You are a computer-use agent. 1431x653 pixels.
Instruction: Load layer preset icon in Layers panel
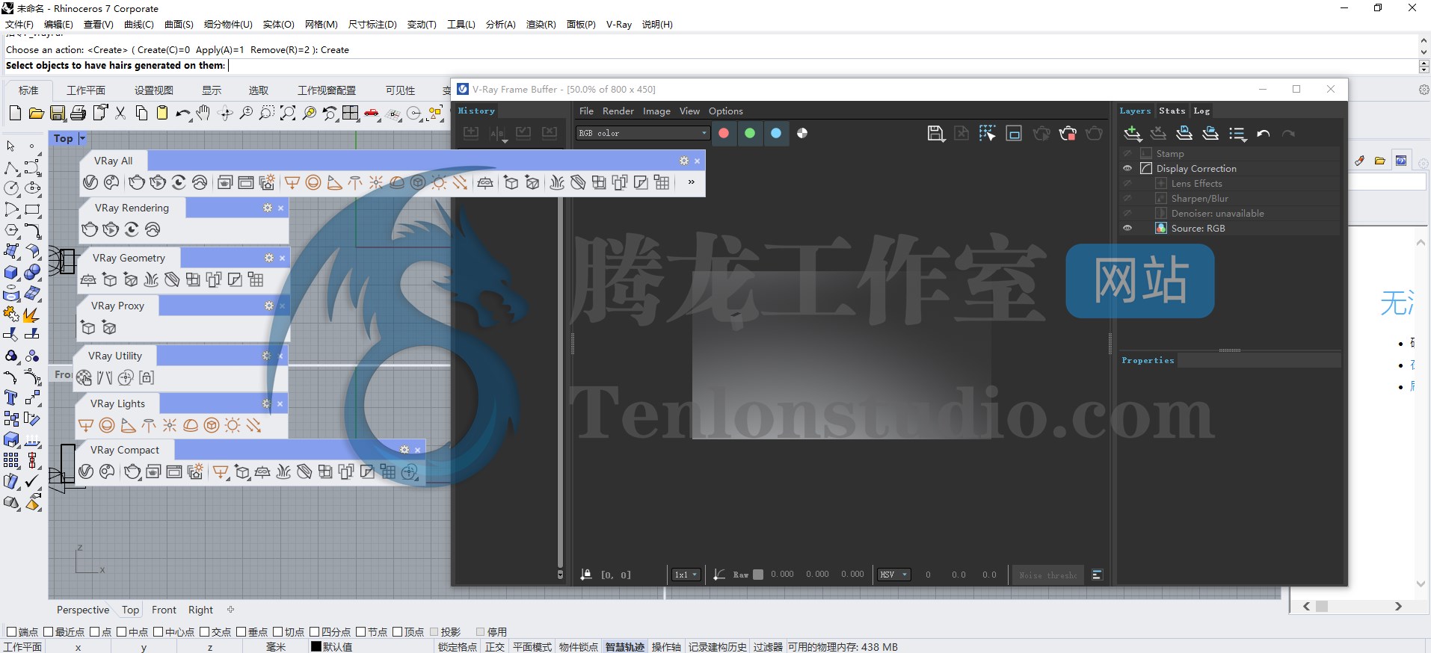pos(1210,133)
